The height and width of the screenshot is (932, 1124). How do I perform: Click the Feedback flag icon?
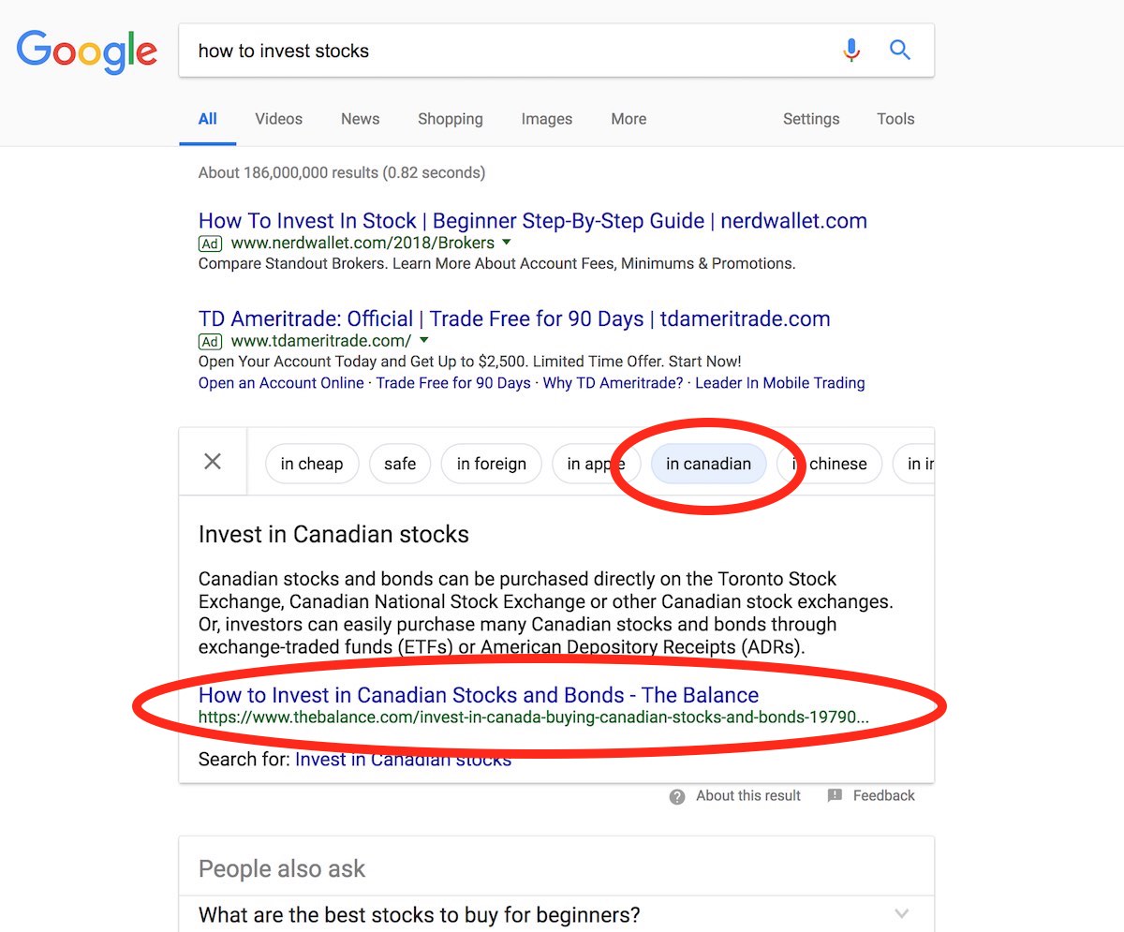835,795
